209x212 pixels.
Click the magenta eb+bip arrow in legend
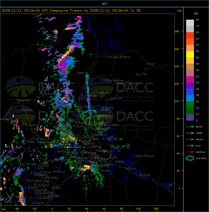pos(190,152)
